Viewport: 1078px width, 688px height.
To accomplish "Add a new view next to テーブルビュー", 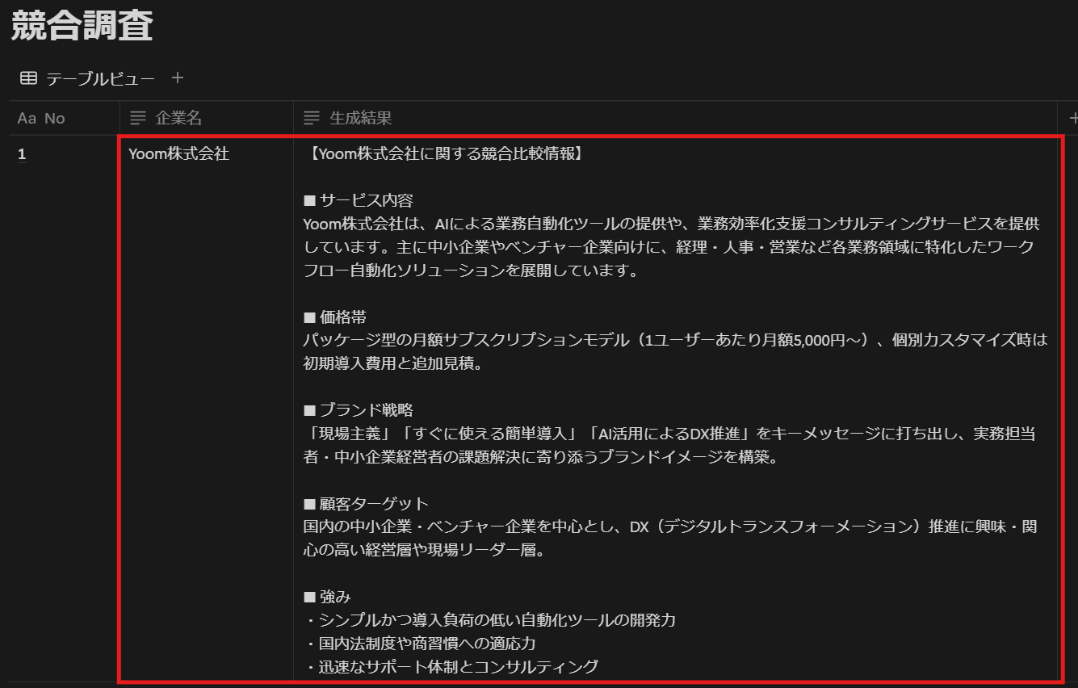I will (178, 78).
